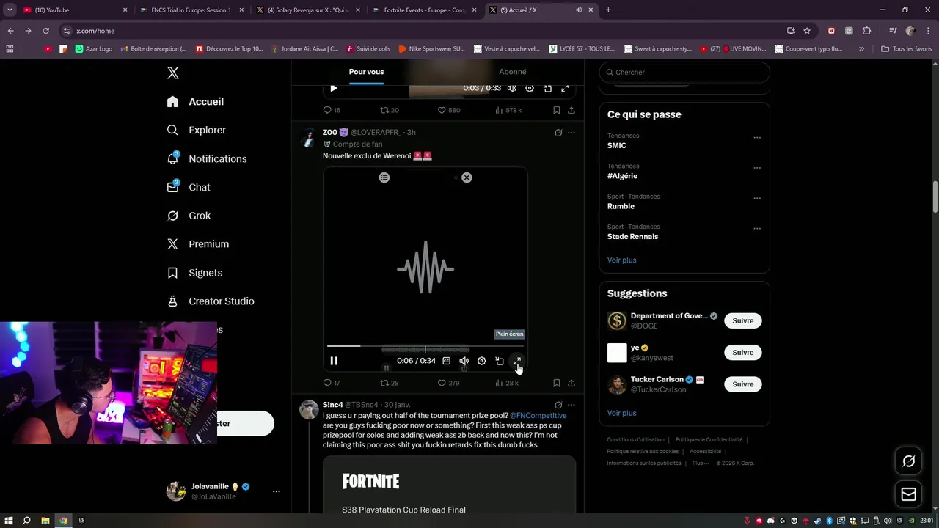Image resolution: width=939 pixels, height=528 pixels.
Task: Go to Accueil home page
Action: (195, 102)
